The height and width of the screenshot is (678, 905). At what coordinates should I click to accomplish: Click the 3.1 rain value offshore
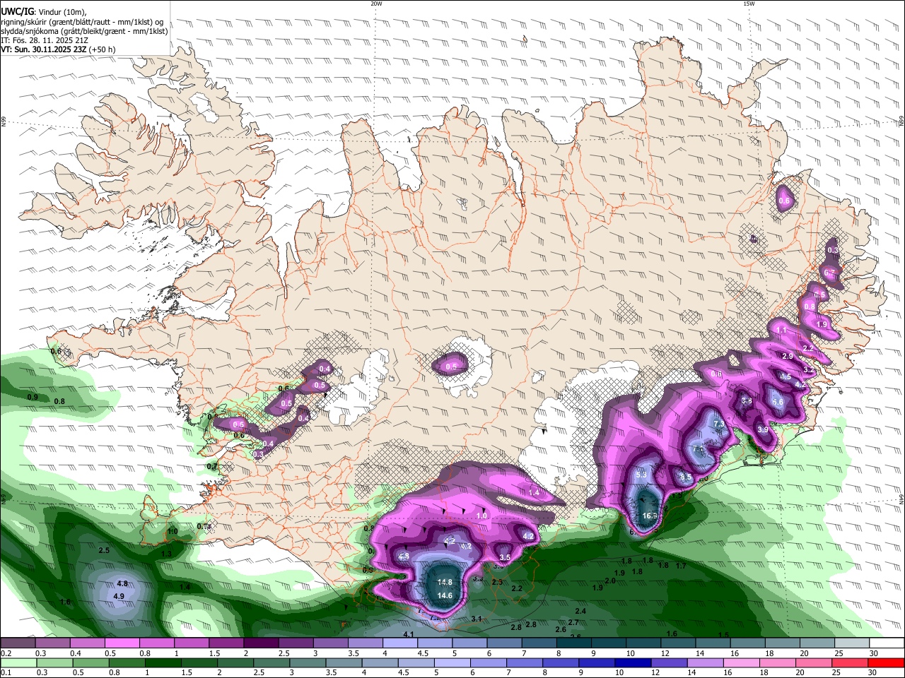477,619
